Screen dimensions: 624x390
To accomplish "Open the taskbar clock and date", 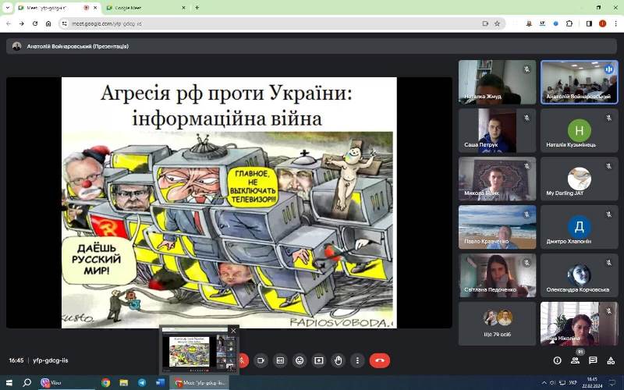I will [592, 383].
